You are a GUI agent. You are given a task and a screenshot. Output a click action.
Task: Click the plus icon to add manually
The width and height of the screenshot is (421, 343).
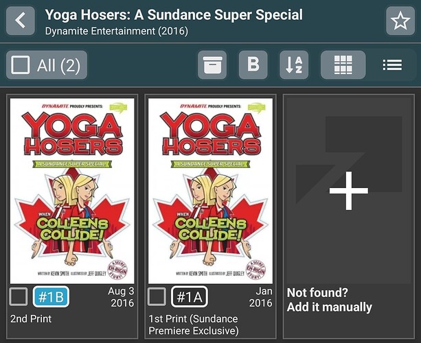pyautogui.click(x=349, y=191)
